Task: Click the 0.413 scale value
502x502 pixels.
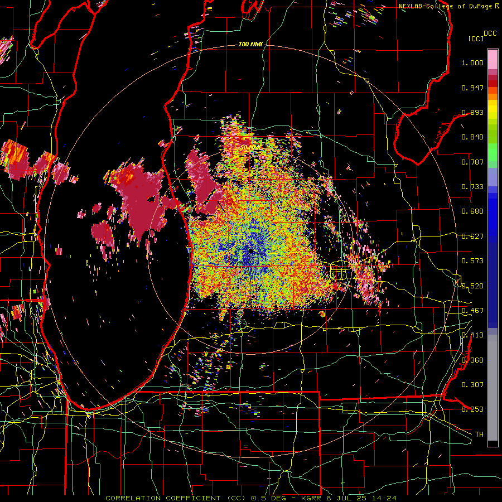Action: [472, 335]
